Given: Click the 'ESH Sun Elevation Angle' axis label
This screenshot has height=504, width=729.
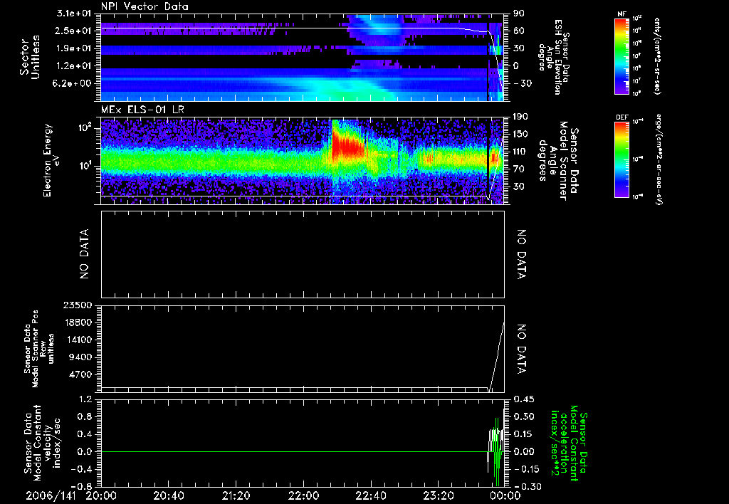Looking at the screenshot, I should tap(554, 57).
